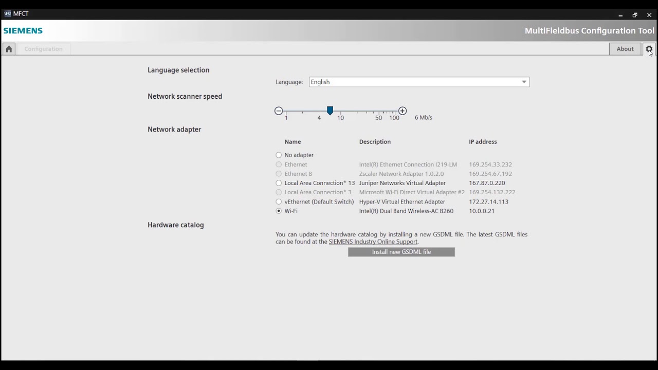658x370 pixels.
Task: Select the Ethernet adapter radio button
Action: tap(279, 164)
